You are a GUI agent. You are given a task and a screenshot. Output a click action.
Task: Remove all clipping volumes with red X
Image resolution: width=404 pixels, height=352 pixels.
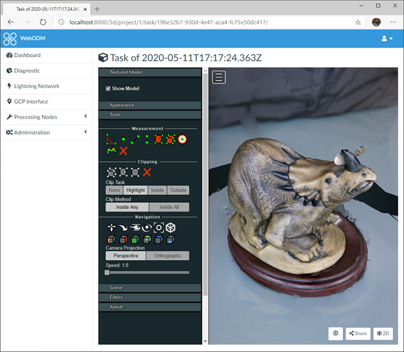(146, 173)
